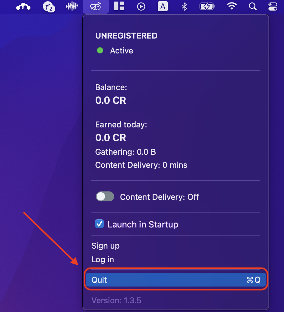Click the menu bar icon with badge 2

(x=49, y=7)
